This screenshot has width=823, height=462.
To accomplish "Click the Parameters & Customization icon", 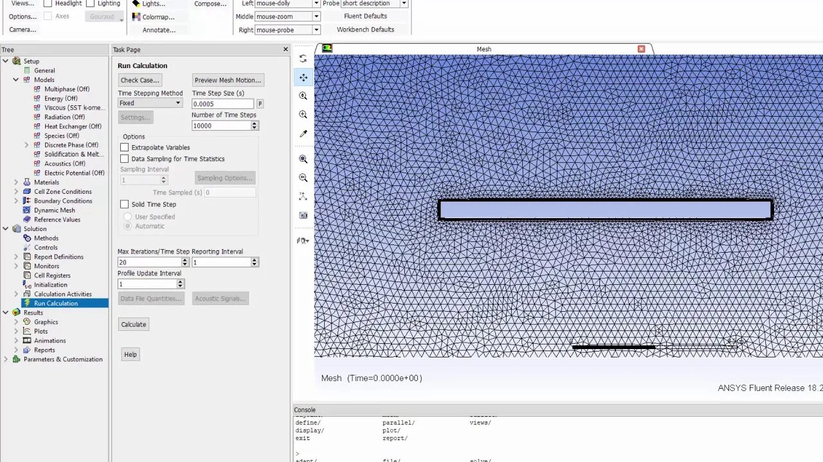I will tap(17, 359).
